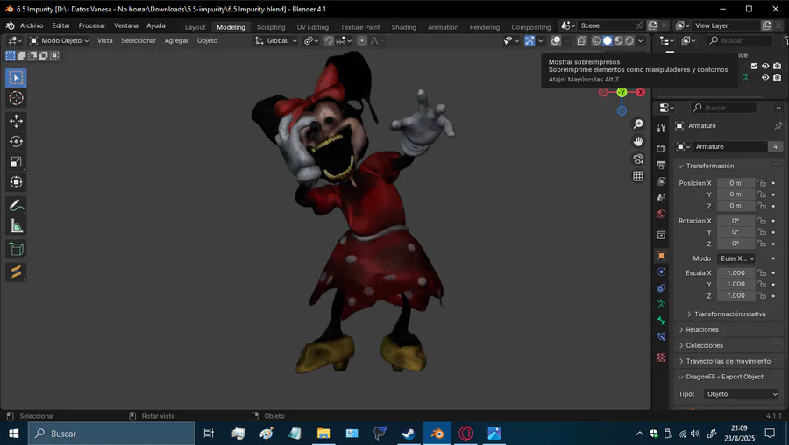Toggle collection exclude checkbox in outliner
The height and width of the screenshot is (445, 789).
(x=754, y=66)
